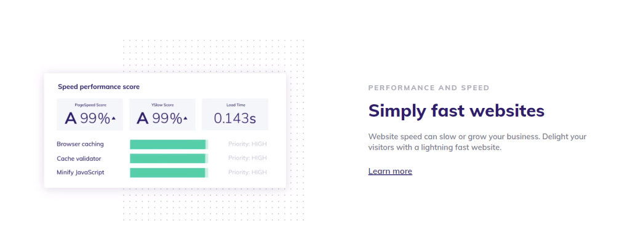
Task: Click the Load Time 0.143s value
Action: coord(235,118)
